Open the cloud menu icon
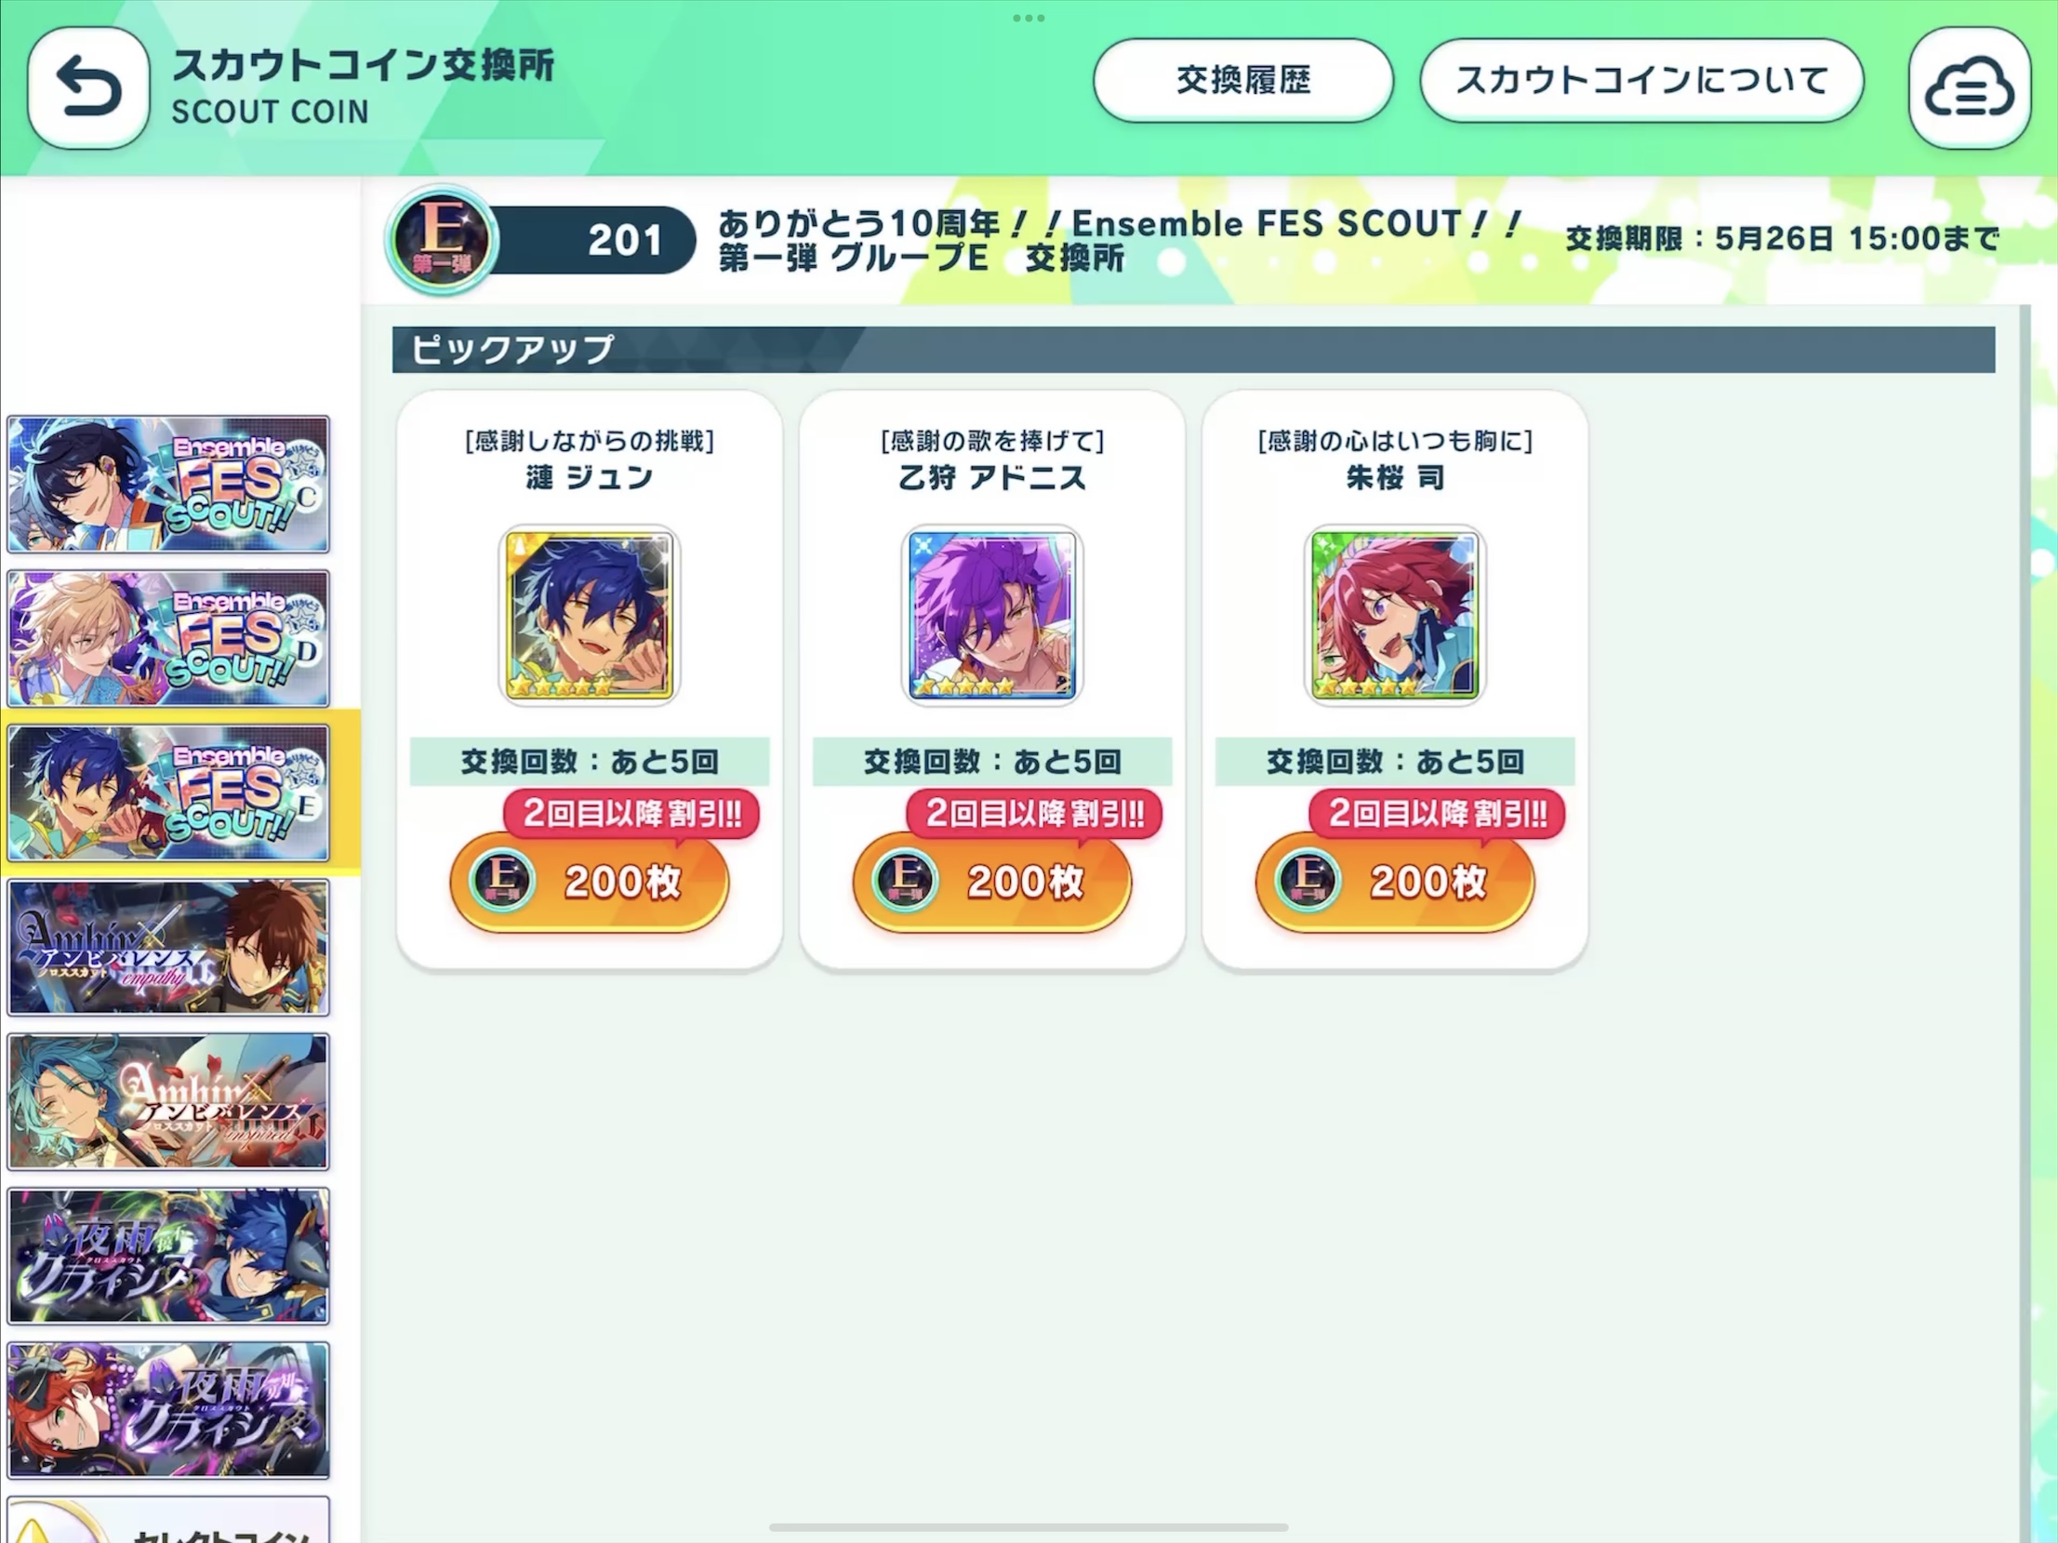The width and height of the screenshot is (2058, 1543). (x=1969, y=87)
